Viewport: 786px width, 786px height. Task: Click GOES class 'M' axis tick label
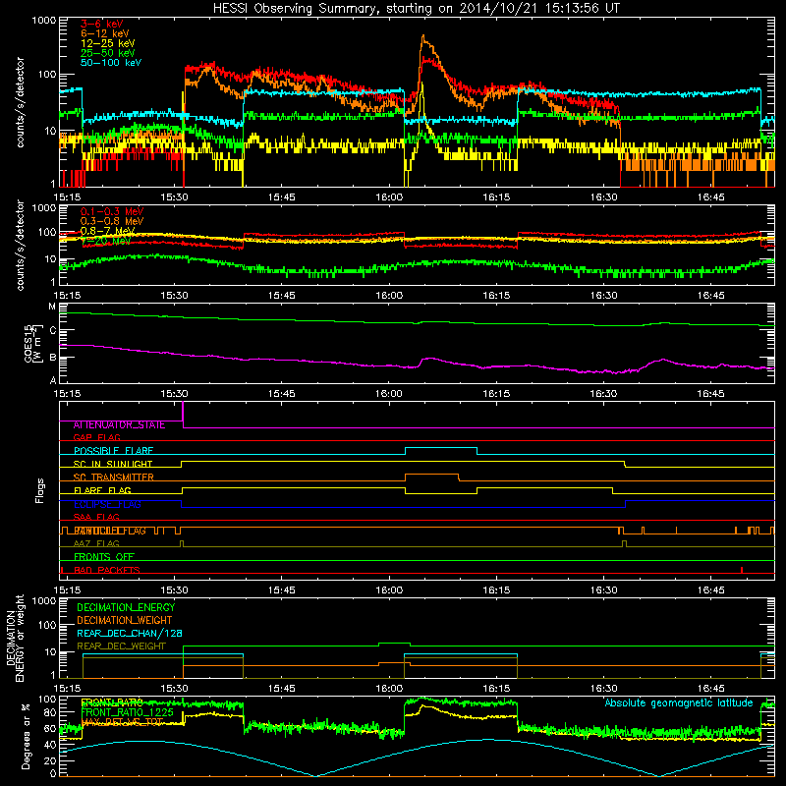tap(52, 307)
